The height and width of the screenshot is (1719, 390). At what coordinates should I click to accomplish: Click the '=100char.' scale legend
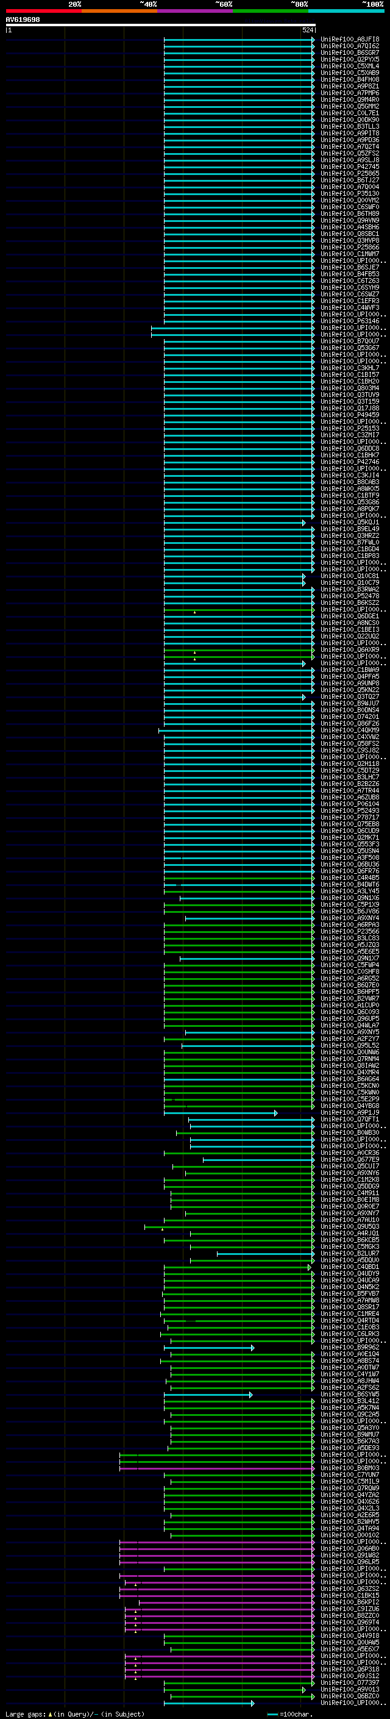pos(290,1714)
